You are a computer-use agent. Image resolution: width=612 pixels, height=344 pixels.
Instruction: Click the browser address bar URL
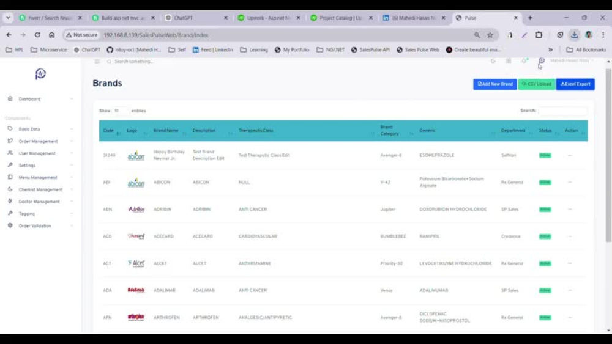156,35
